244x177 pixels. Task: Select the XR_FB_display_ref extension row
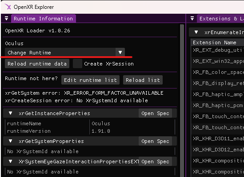tap(217, 83)
